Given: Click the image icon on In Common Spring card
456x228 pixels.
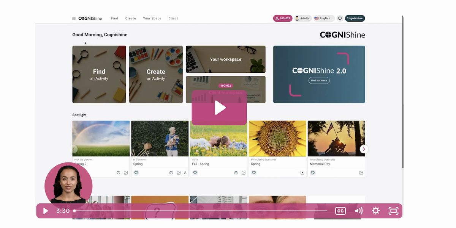Looking at the screenshot, I should pos(179,173).
